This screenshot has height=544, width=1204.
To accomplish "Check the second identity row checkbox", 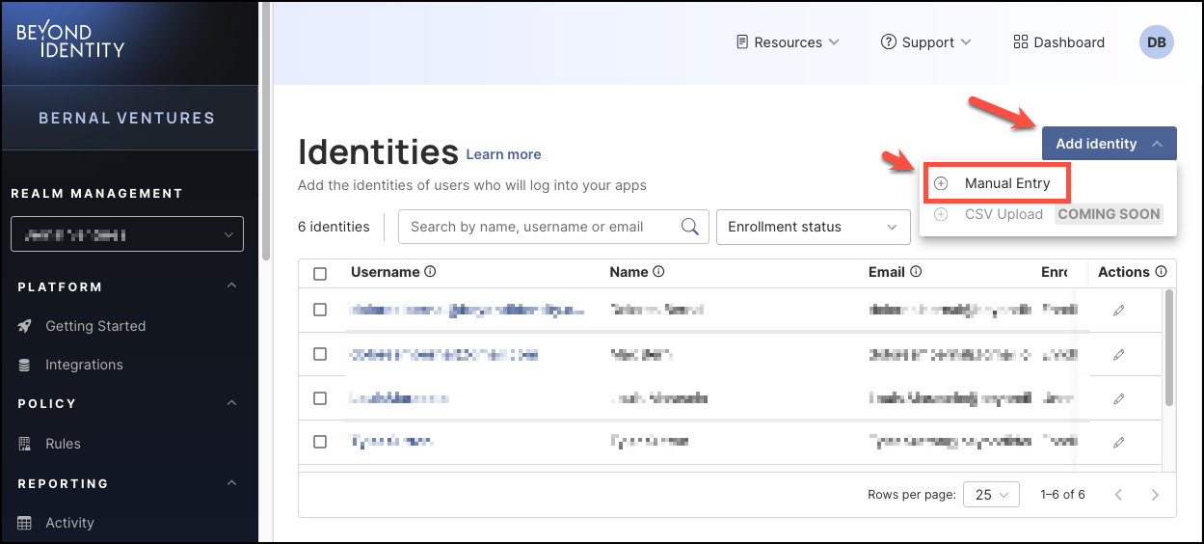I will coord(320,354).
